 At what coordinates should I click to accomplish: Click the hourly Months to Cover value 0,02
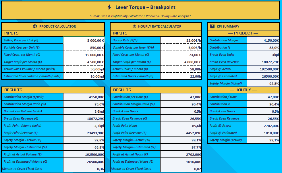181,169
